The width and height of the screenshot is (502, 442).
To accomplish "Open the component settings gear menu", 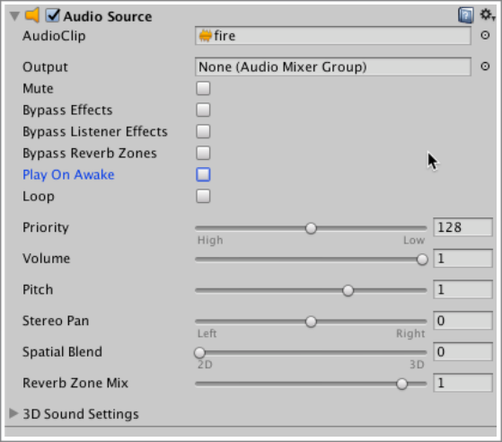I will tap(487, 14).
